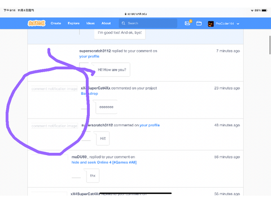Click the scratch.mit.edu address bar

[135, 14]
